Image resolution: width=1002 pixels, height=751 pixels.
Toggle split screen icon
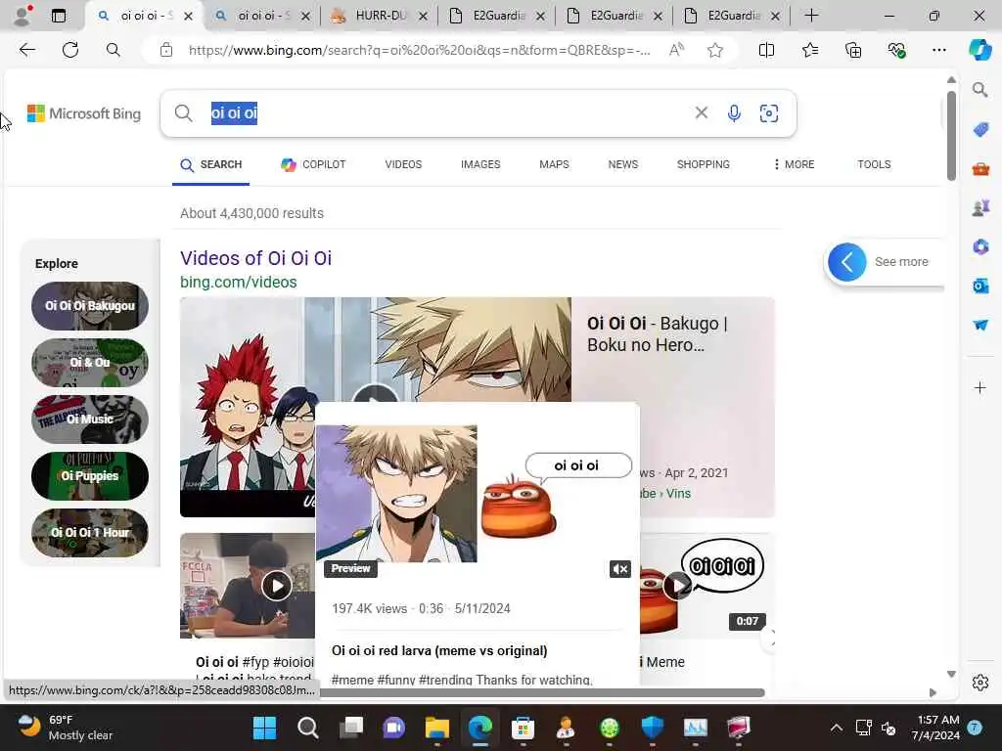766,50
